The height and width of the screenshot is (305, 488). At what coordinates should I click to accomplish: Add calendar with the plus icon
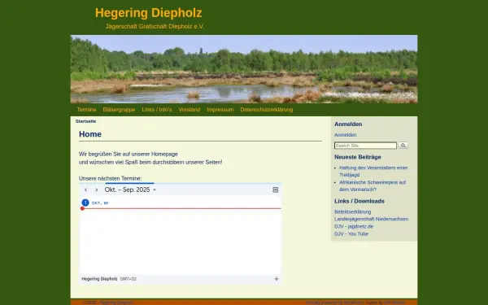click(277, 279)
